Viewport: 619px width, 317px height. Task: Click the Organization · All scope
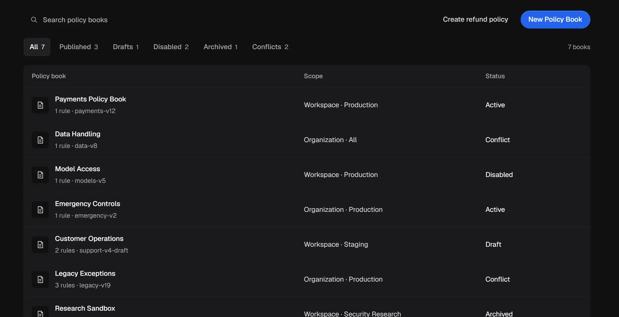tap(330, 140)
